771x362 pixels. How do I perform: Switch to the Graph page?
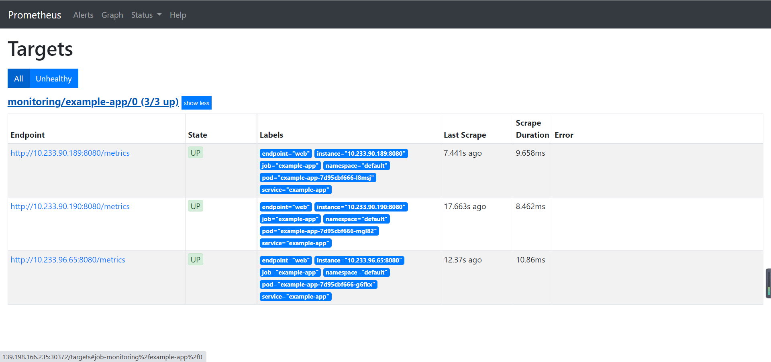pyautogui.click(x=112, y=15)
